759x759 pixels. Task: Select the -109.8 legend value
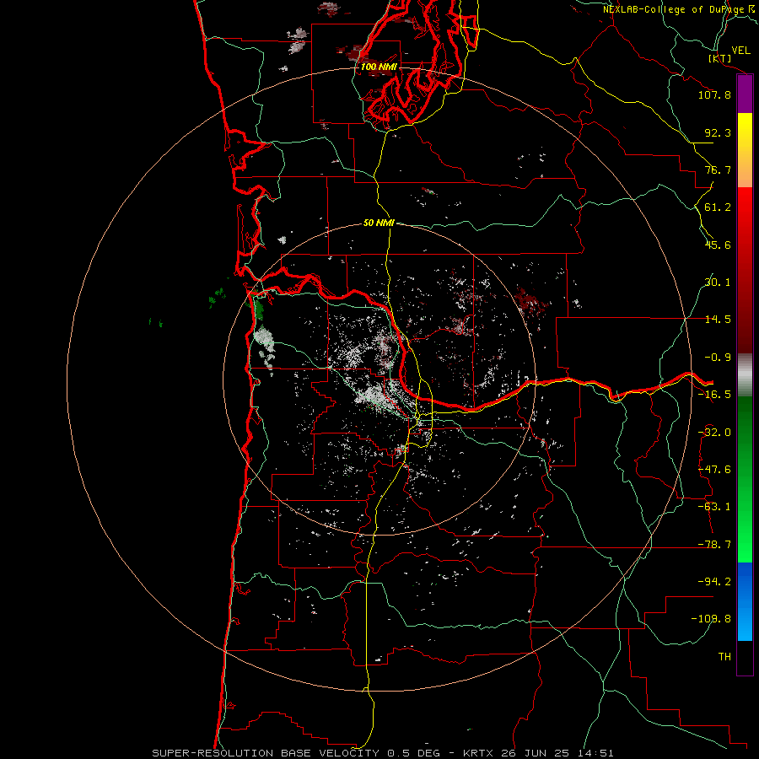[x=712, y=619]
